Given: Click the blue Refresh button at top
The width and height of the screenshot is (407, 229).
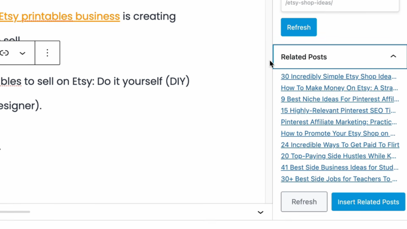Looking at the screenshot, I should click(298, 27).
